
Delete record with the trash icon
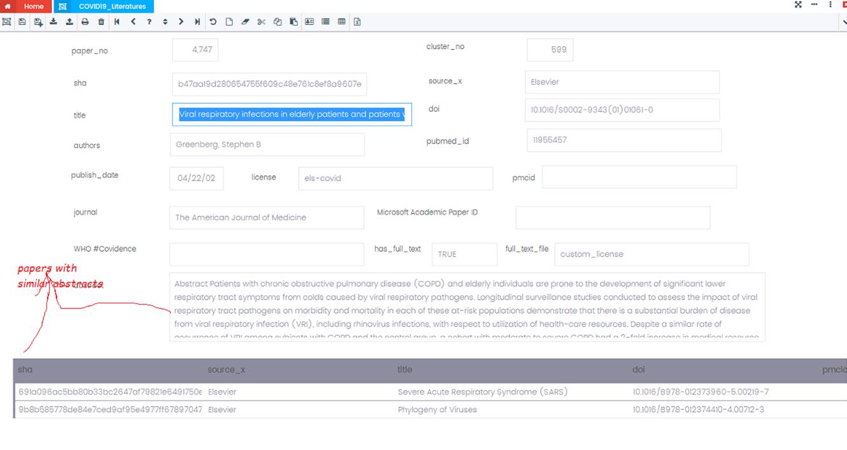pyautogui.click(x=101, y=22)
